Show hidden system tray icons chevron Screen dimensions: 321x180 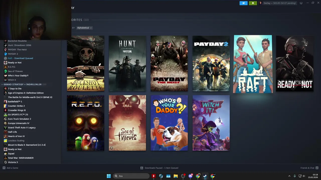pos(289,176)
